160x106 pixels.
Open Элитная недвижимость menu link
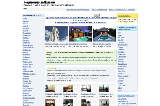[x=117, y=10]
